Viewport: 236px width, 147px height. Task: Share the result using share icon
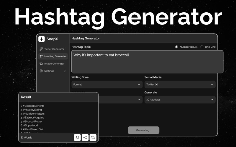pos(85,137)
